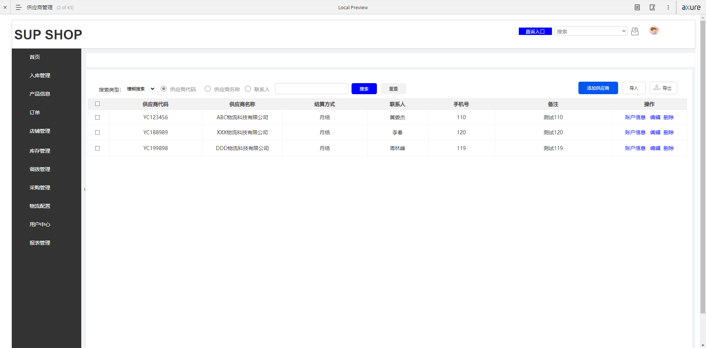Select the 联系人 radio button
Screen dimensions: 706x348
248,89
